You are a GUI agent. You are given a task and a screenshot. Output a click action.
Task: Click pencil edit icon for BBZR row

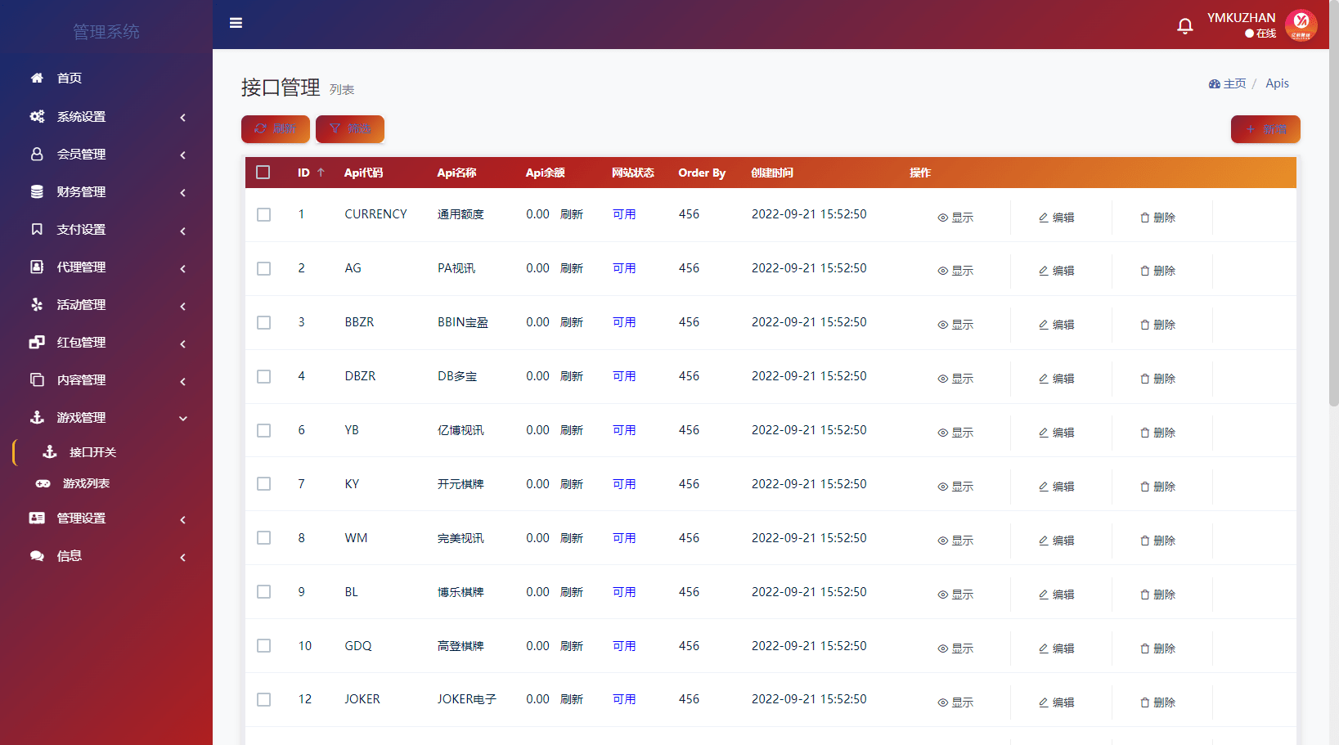point(1044,325)
